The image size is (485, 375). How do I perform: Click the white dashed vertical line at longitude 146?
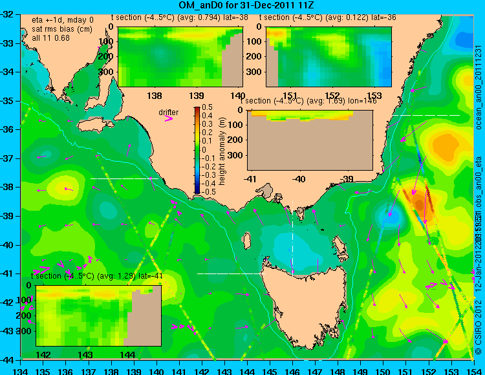click(x=292, y=238)
